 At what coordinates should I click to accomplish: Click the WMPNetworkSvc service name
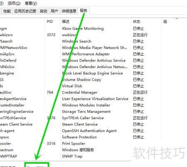coord(14,48)
